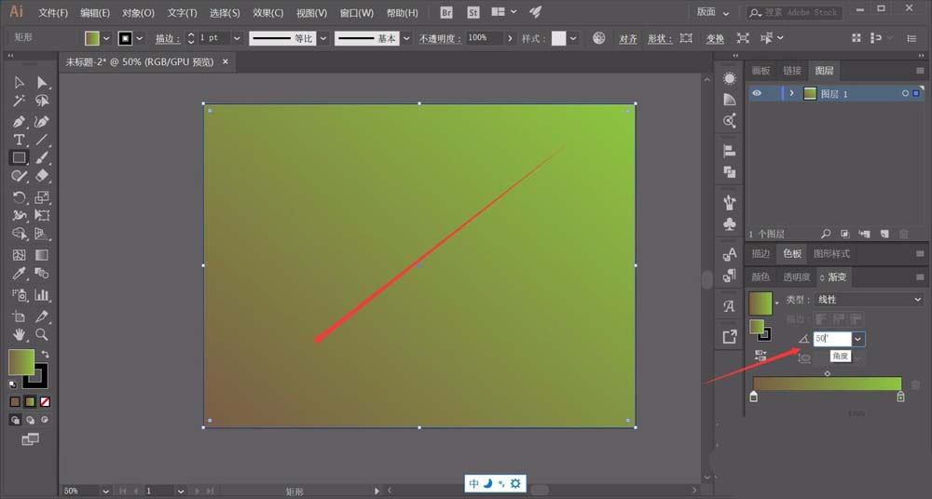Screen dimensions: 932x499
Task: Click the Recolor Artwork wheel icon
Action: 599,38
